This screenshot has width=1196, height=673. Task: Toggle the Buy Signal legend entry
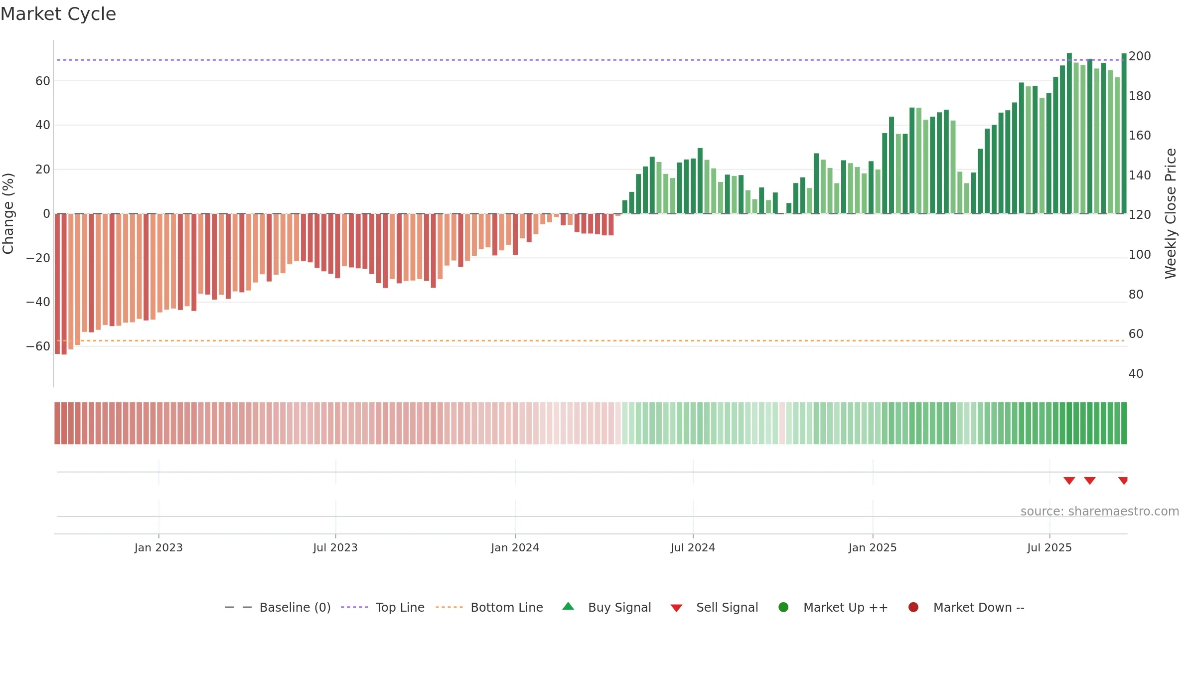(606, 607)
